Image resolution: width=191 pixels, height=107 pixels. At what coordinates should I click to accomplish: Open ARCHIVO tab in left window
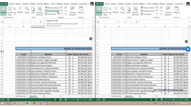4,4
